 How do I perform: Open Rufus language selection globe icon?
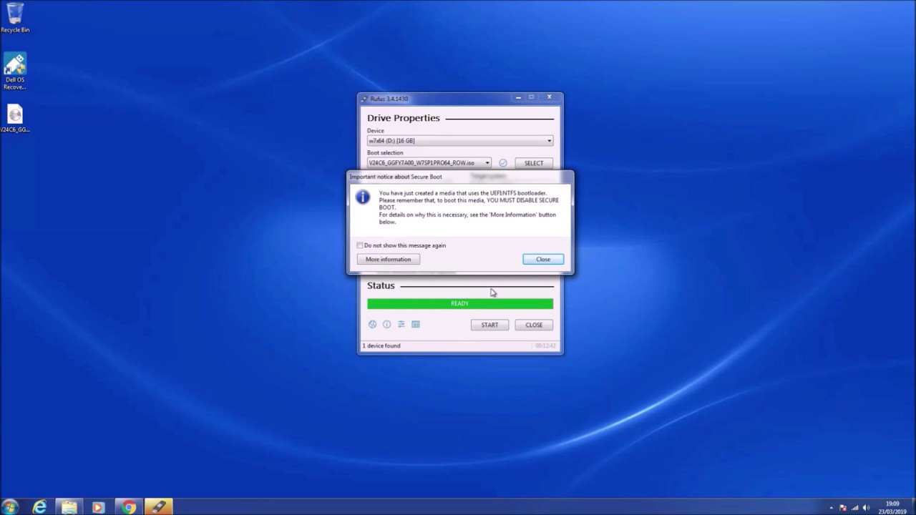(x=372, y=324)
